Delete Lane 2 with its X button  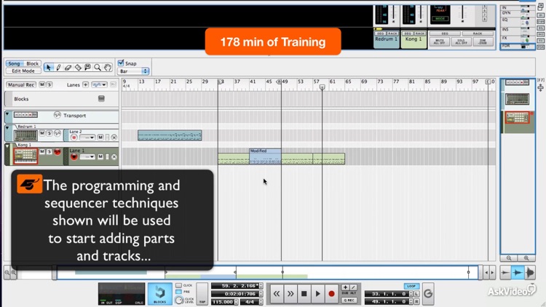(114, 137)
